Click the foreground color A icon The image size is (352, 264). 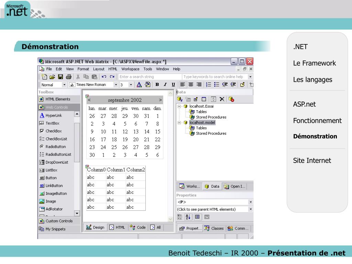[139, 85]
